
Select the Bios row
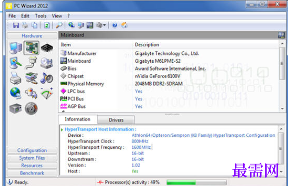[169, 69]
